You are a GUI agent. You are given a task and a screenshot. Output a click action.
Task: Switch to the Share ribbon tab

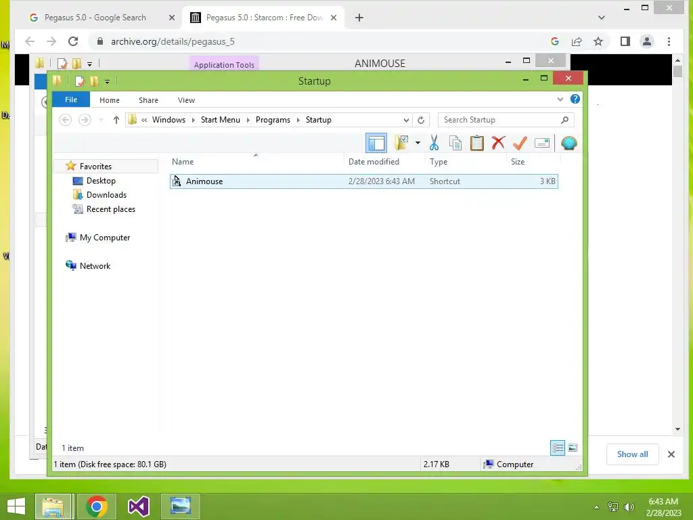(148, 100)
